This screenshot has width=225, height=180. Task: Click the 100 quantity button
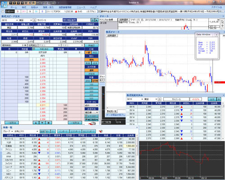click(x=91, y=85)
